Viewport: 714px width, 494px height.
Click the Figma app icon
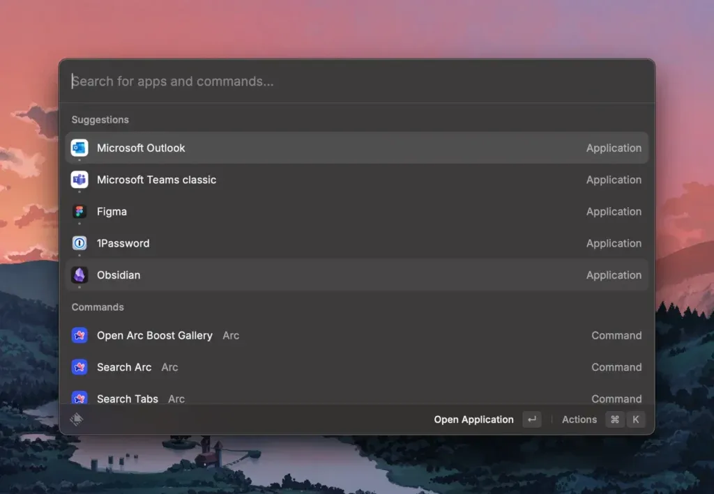(79, 212)
